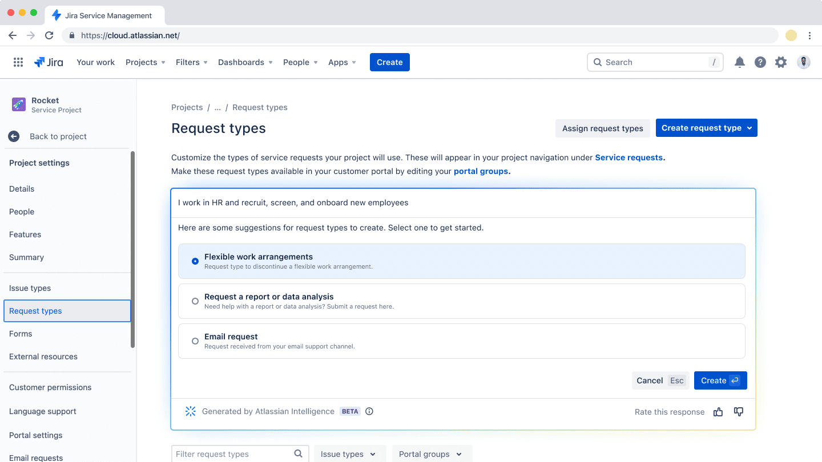The height and width of the screenshot is (462, 822).
Task: Click the info icon beside the BETA badge
Action: [x=369, y=411]
